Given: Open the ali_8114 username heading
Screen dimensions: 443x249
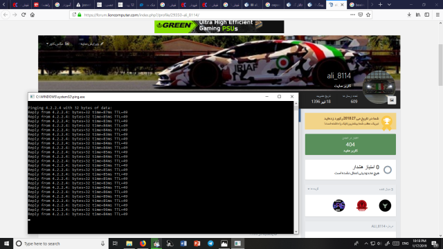Looking at the screenshot, I should [338, 75].
